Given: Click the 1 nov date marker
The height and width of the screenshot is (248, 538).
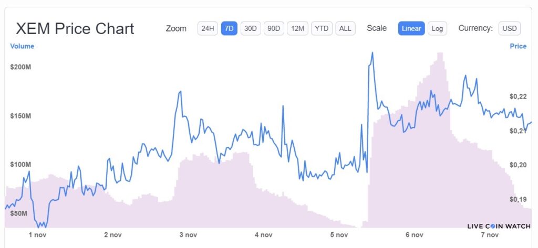Looking at the screenshot, I should tap(38, 235).
